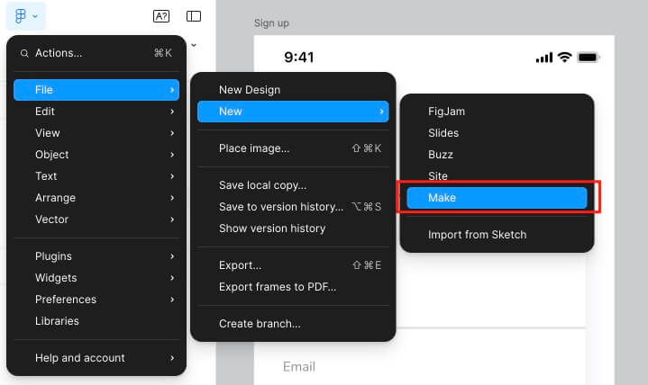This screenshot has width=648, height=385.
Task: Select Slides in the New submenu
Action: [443, 133]
